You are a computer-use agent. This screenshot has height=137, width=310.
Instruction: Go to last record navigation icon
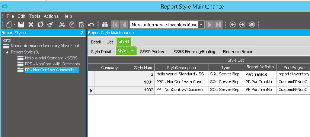pyautogui.click(x=218, y=25)
